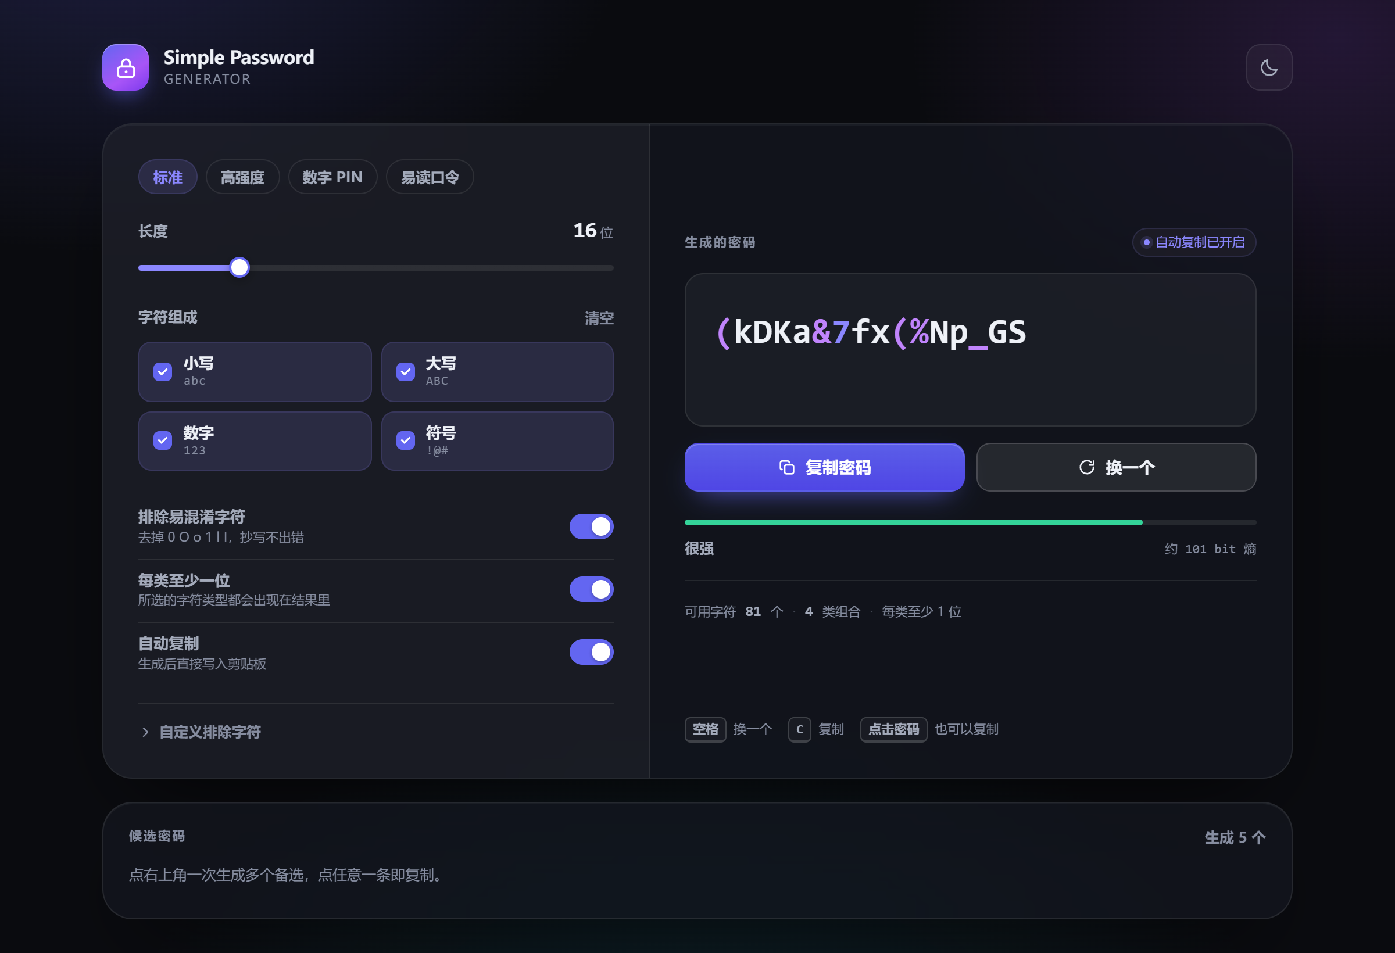Switch to the 标准 preset tab

point(167,177)
